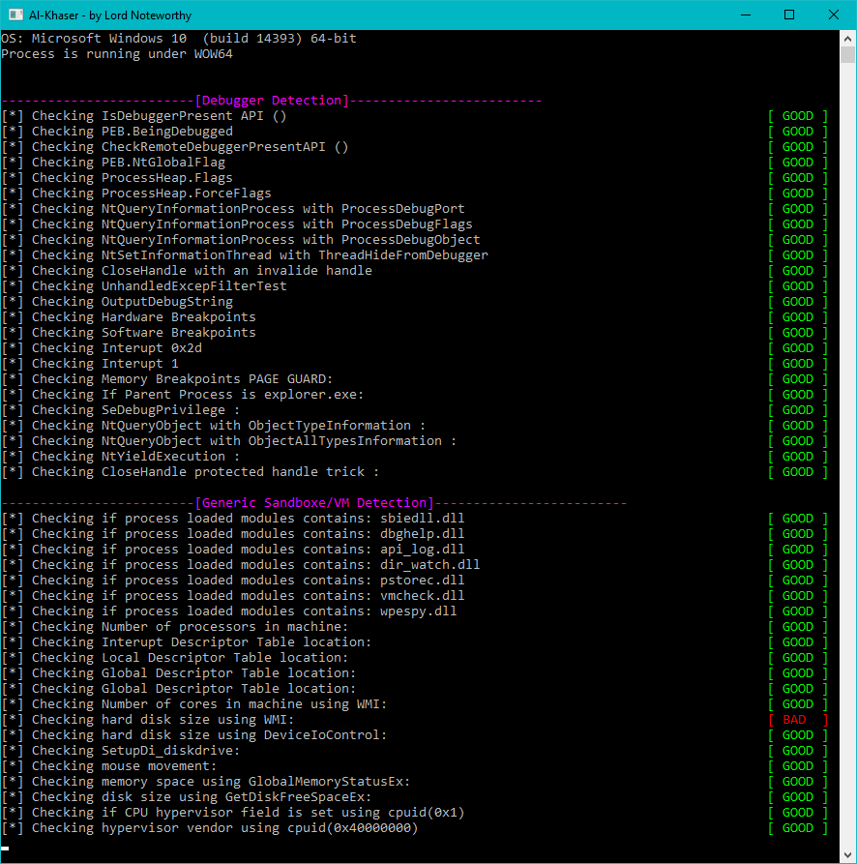Click the '[Debugger Detection]' section header
Image resolution: width=857 pixels, height=864 pixels.
(272, 101)
